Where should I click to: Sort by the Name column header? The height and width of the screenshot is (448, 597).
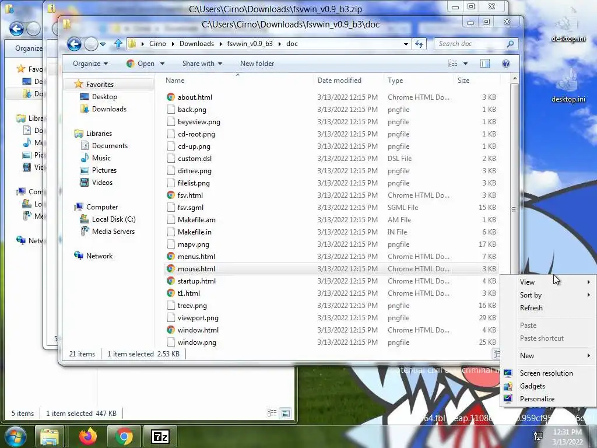(238, 80)
